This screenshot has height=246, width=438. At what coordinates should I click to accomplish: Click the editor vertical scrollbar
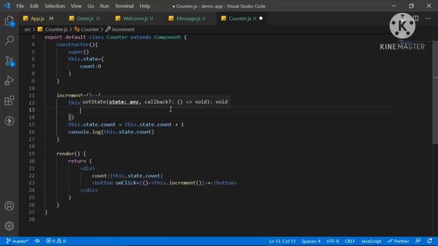(435, 92)
